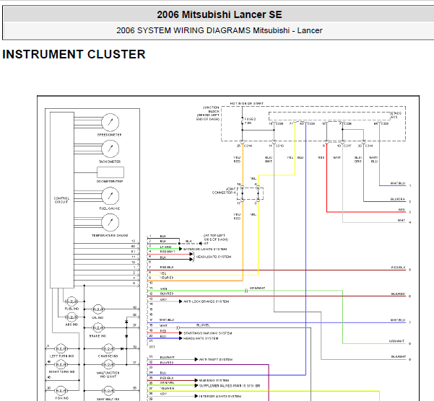
Task: Click the 'TACHOMETER' label
Action: click(110, 162)
